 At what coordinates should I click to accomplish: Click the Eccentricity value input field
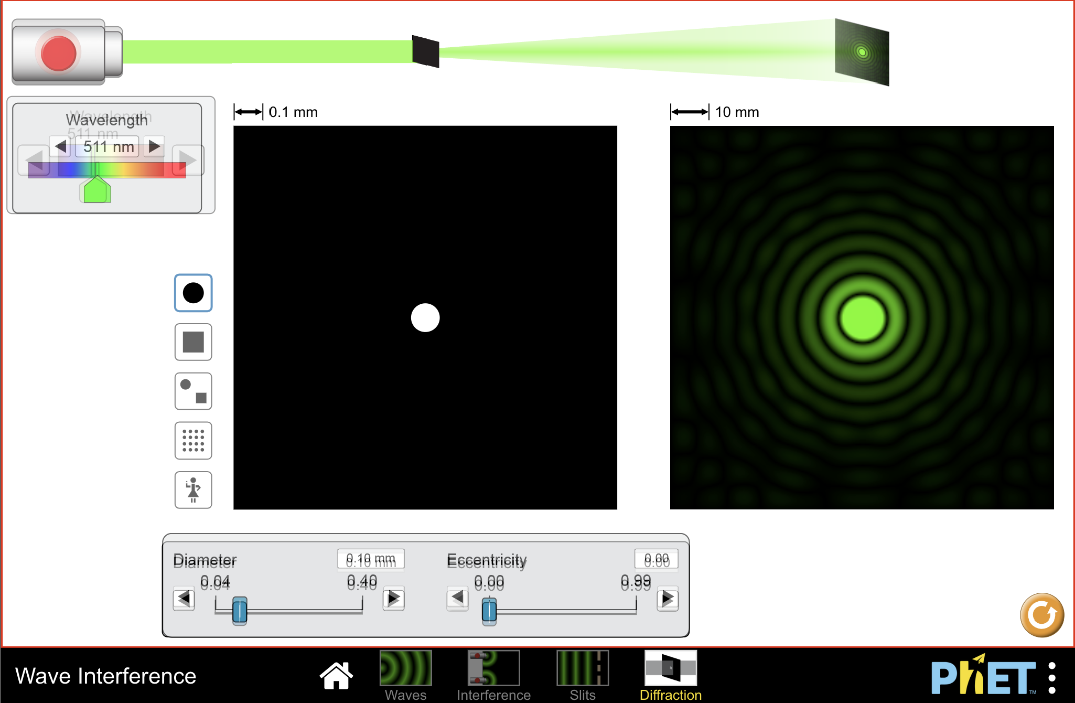656,559
